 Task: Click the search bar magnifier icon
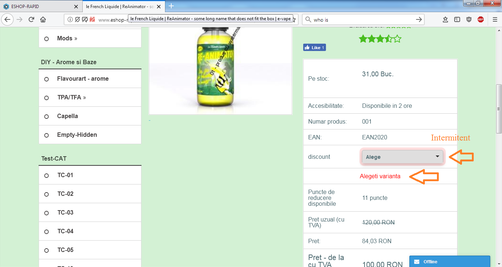(308, 20)
